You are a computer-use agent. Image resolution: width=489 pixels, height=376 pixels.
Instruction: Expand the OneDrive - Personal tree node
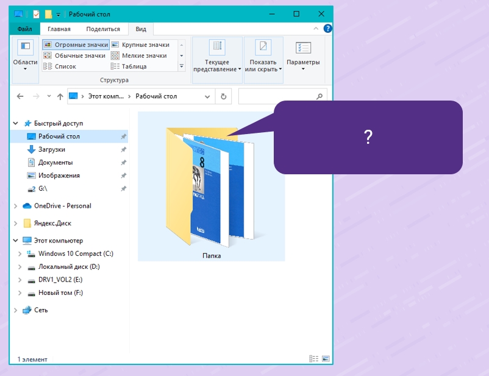coord(16,206)
